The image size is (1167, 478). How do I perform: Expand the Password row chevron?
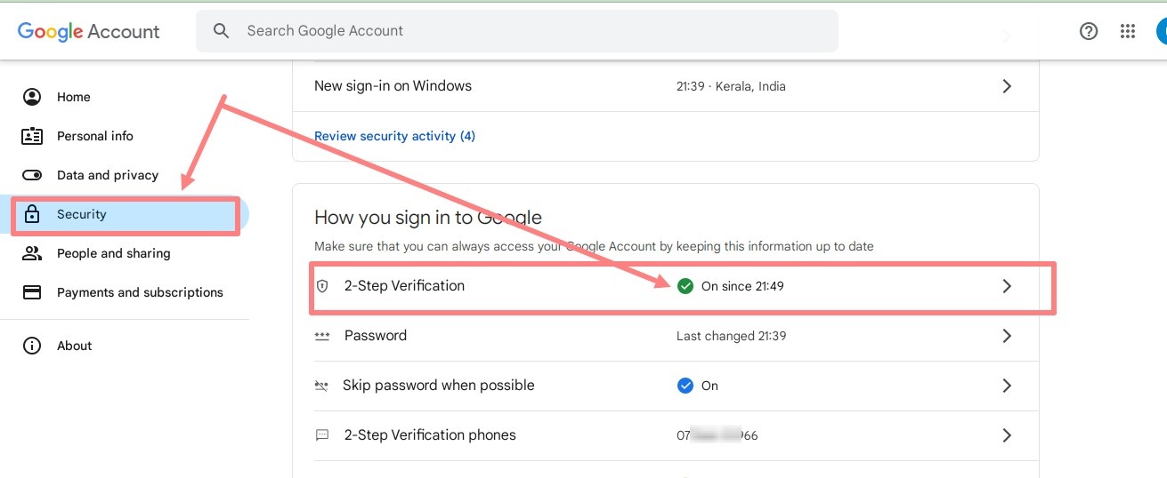[1007, 336]
